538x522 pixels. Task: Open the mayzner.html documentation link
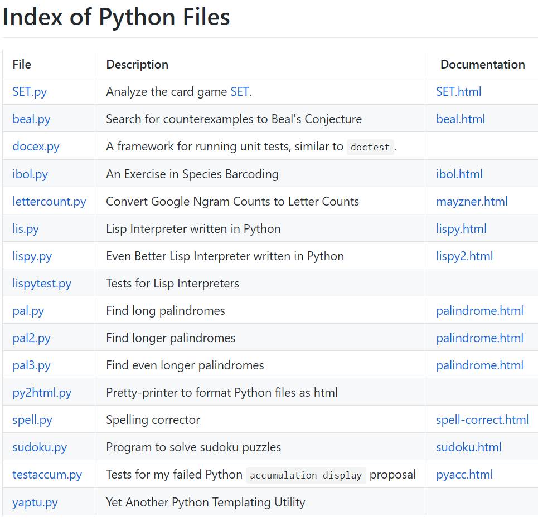coord(472,201)
